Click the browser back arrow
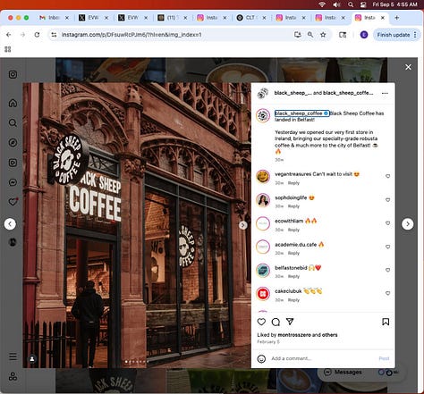This screenshot has width=424, height=394. click(x=8, y=35)
